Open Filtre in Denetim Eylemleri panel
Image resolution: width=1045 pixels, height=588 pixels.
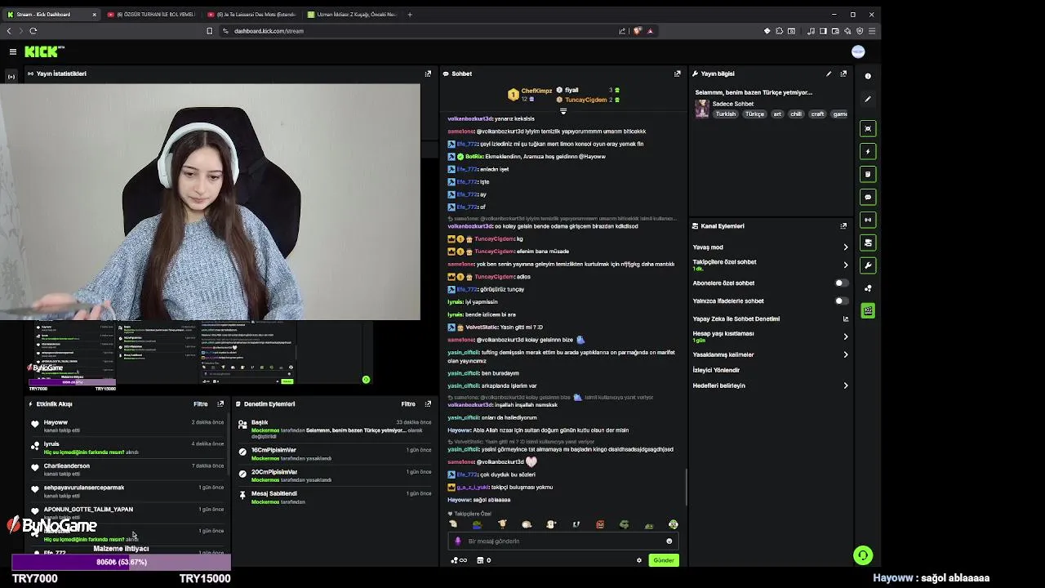coord(408,403)
